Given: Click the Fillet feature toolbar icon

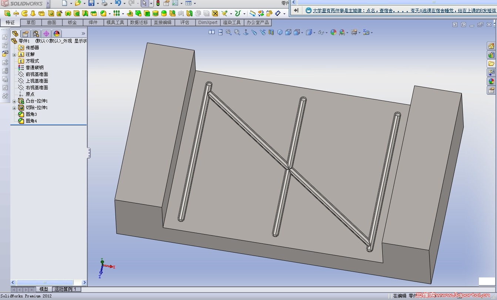Looking at the screenshot, I should point(103,13).
